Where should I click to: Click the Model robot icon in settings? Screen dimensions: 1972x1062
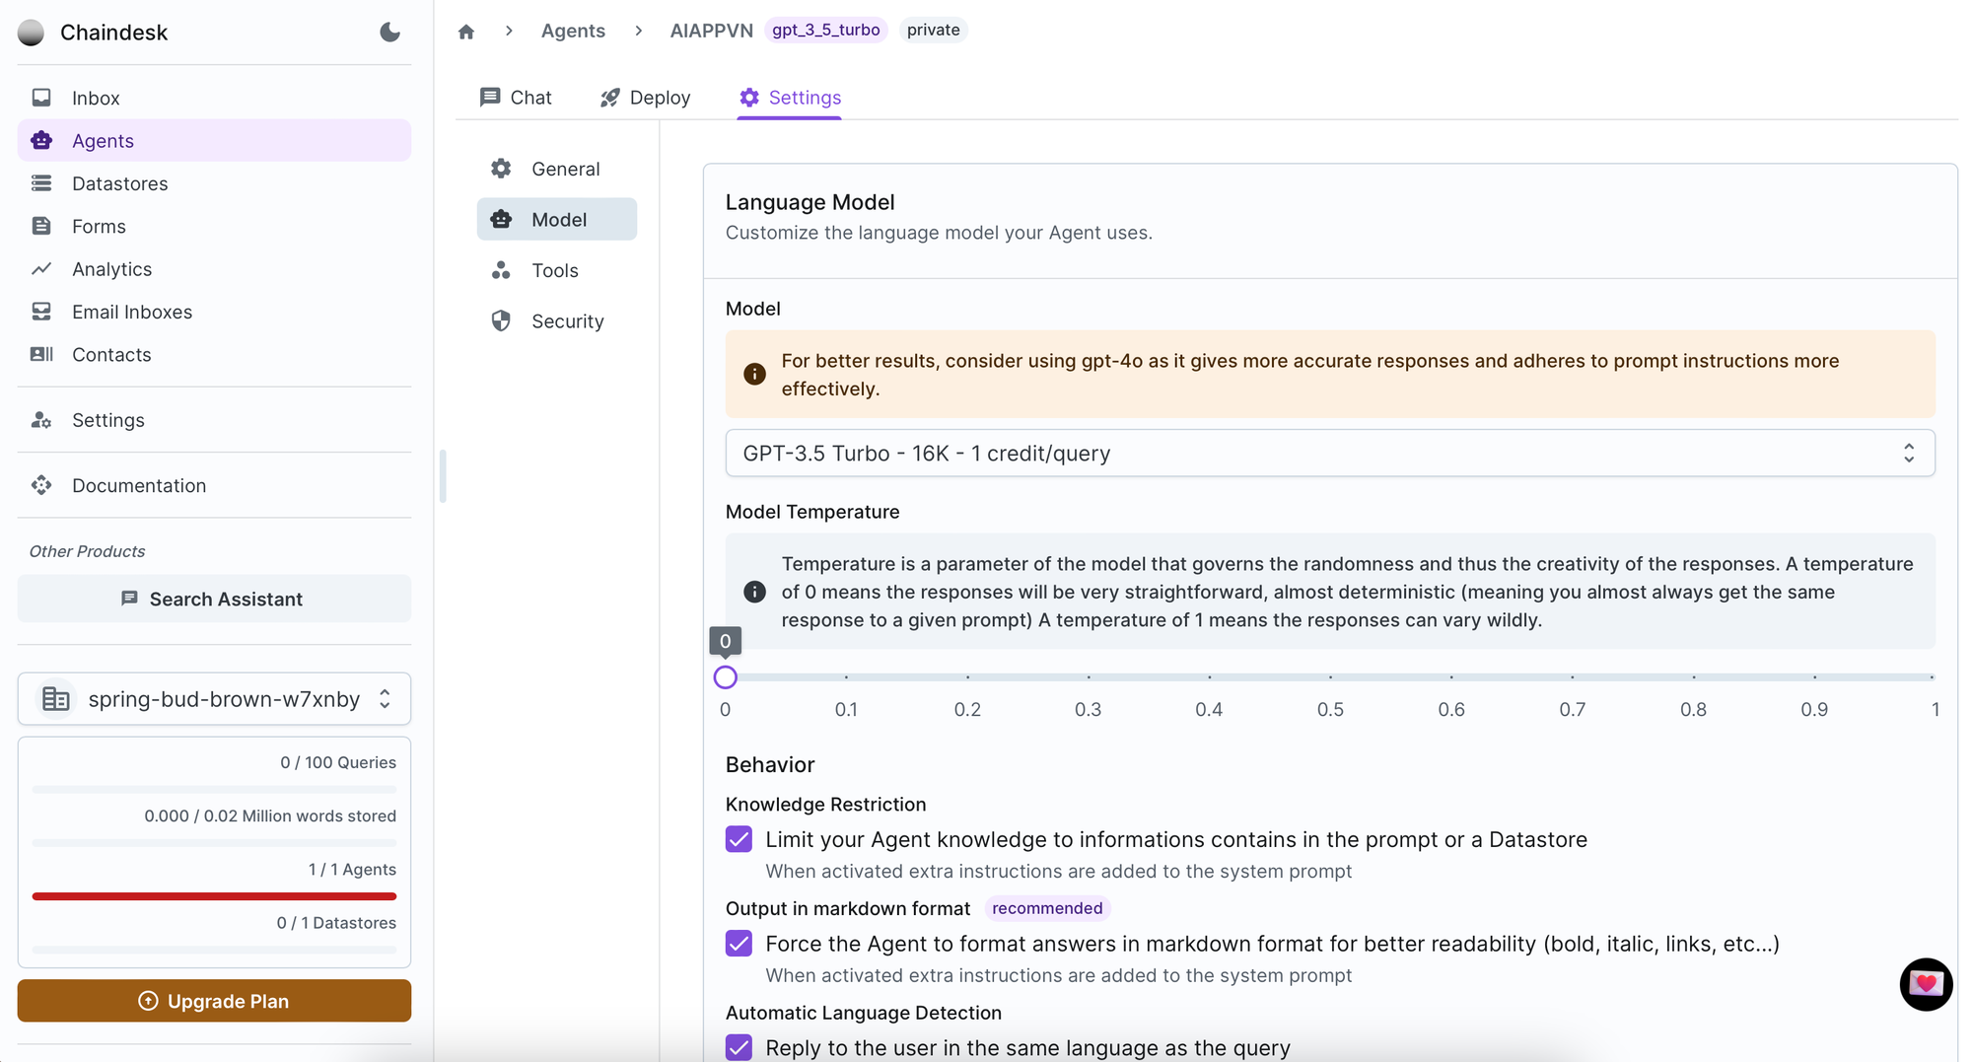tap(501, 219)
